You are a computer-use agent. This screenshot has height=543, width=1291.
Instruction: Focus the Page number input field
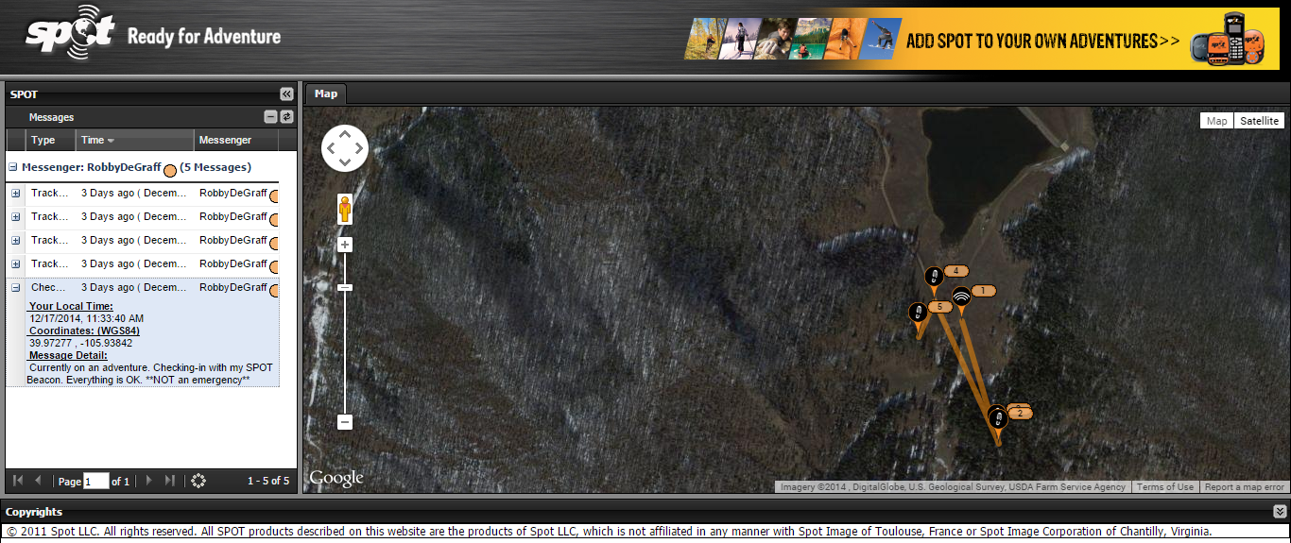coord(96,481)
